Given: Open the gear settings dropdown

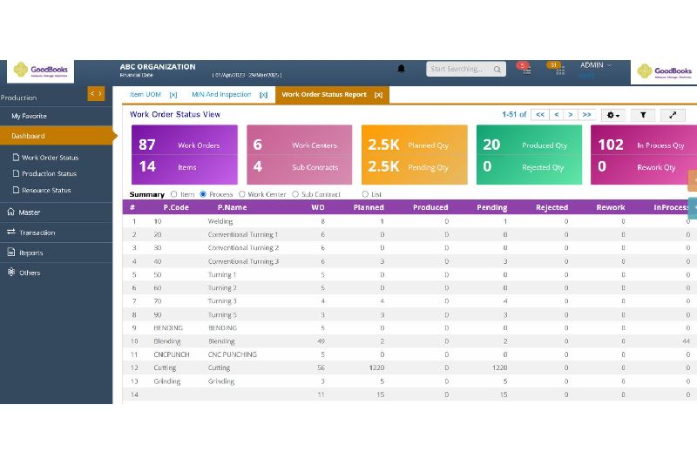Looking at the screenshot, I should [x=613, y=115].
